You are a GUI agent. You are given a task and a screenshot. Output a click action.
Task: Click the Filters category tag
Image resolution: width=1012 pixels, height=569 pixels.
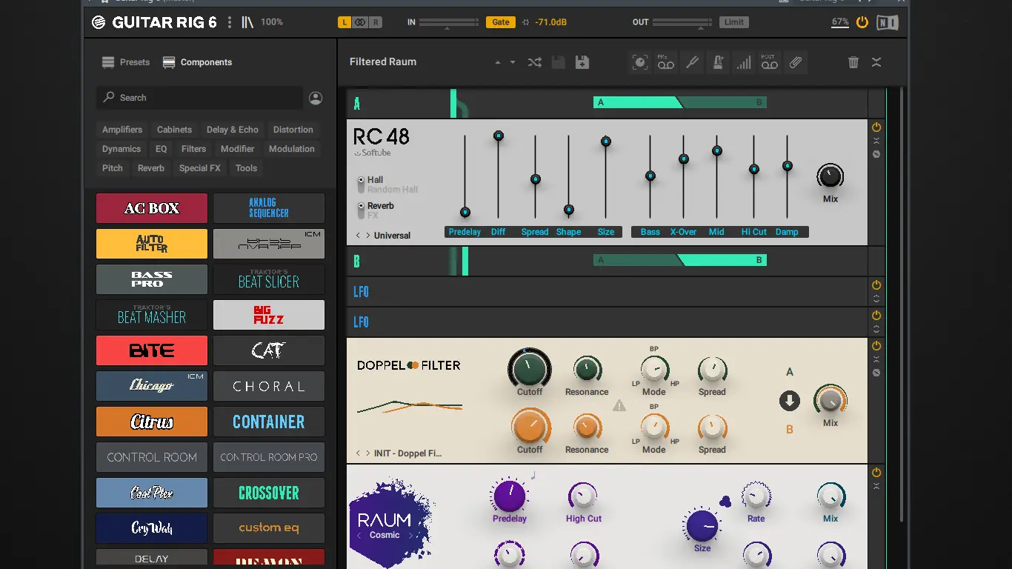(194, 149)
